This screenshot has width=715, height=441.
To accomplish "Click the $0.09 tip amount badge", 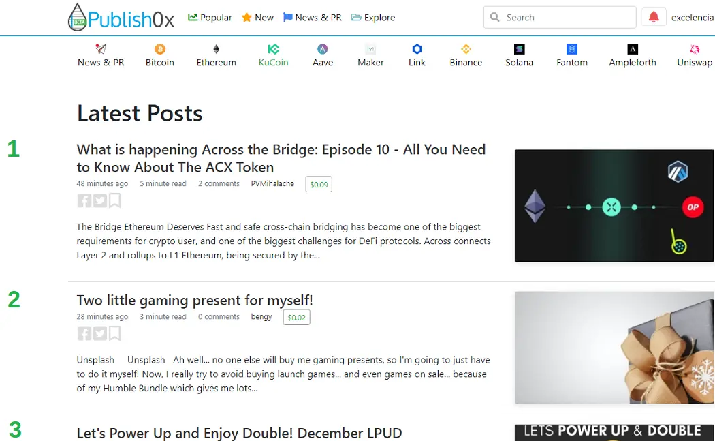I will [x=319, y=185].
